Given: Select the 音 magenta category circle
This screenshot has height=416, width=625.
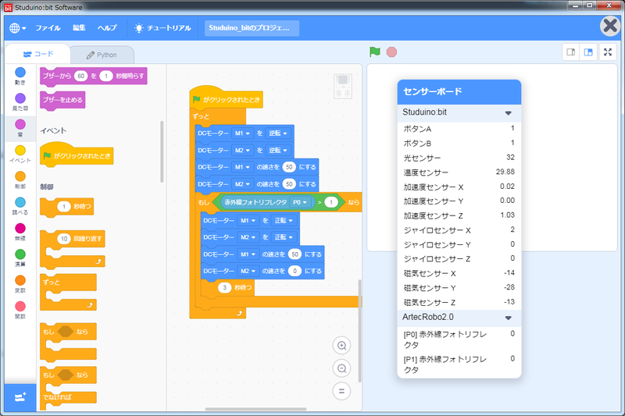Looking at the screenshot, I should 20,124.
